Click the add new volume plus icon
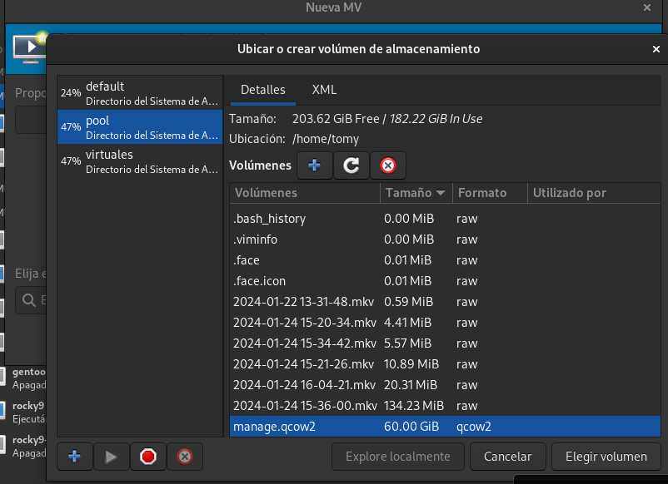 pyautogui.click(x=314, y=165)
